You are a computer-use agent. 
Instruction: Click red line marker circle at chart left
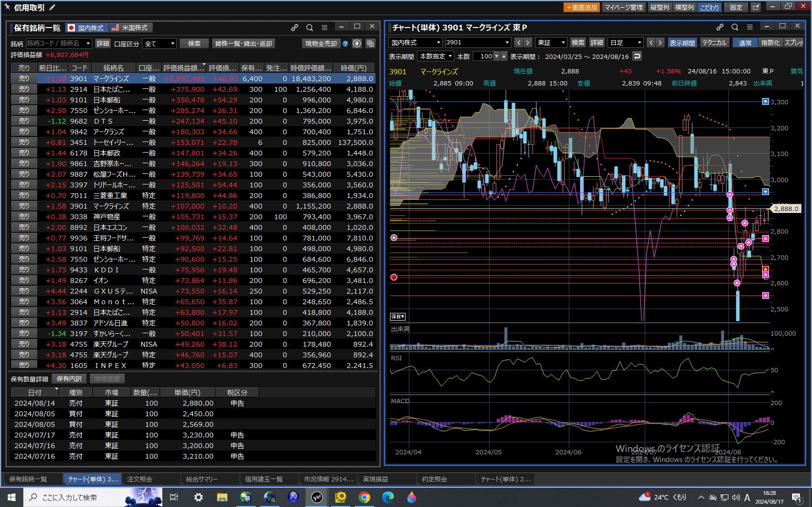[x=394, y=277]
